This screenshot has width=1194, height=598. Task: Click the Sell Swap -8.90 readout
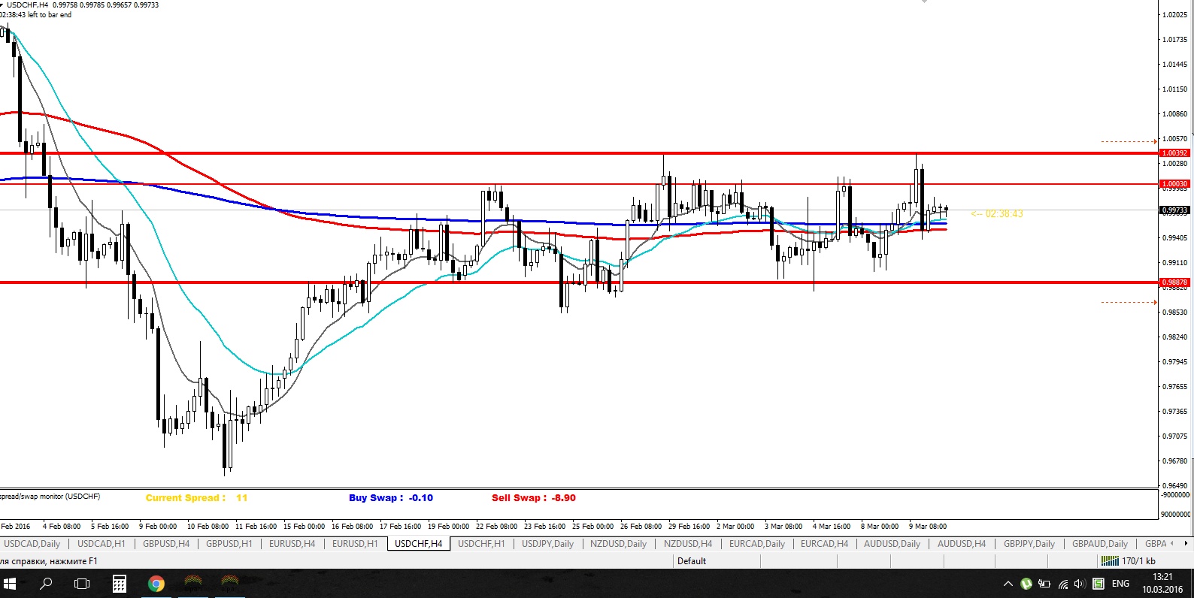pos(534,498)
